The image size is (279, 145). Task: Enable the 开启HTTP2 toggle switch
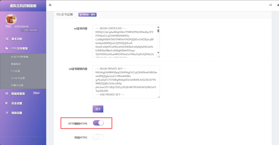98,137
